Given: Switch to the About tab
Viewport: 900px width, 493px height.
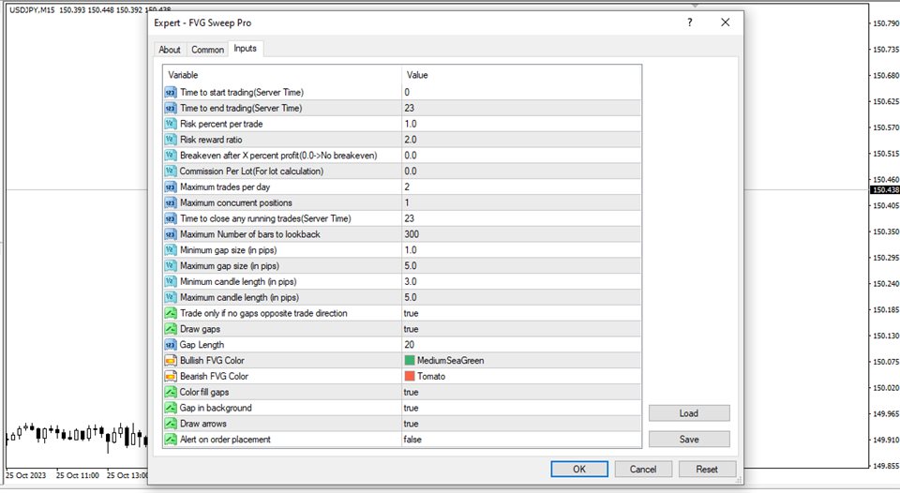Looking at the screenshot, I should coord(170,50).
